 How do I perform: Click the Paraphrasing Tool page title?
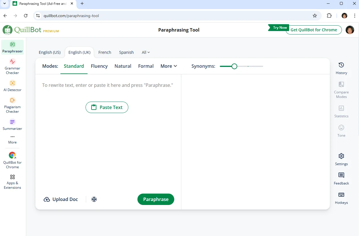(x=179, y=30)
